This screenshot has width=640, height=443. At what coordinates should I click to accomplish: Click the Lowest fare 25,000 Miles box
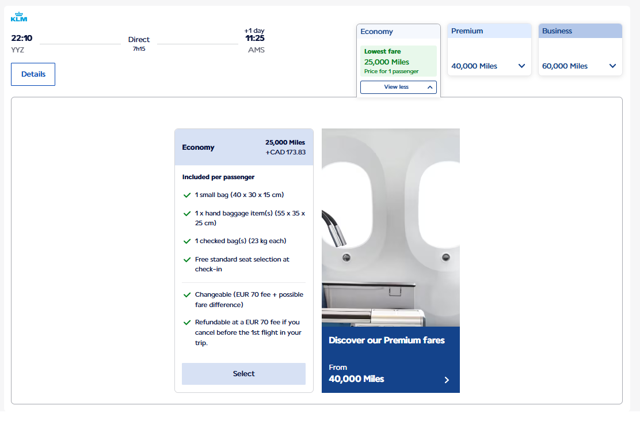398,61
